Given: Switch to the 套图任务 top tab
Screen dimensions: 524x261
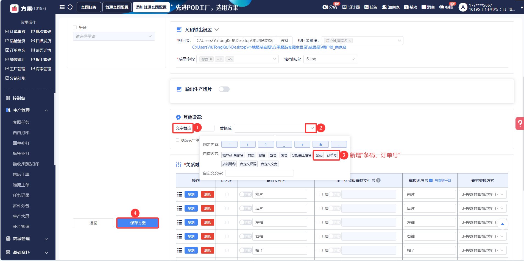Looking at the screenshot, I should coord(89,7).
